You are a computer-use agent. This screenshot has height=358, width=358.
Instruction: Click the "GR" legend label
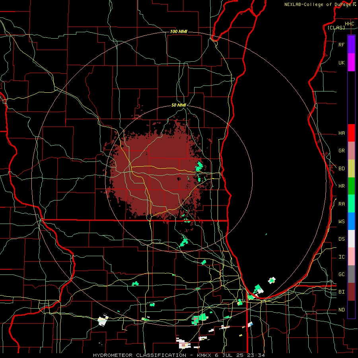[x=341, y=151]
